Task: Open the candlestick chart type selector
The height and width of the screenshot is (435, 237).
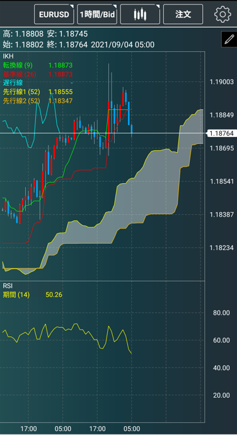Action: tap(140, 14)
